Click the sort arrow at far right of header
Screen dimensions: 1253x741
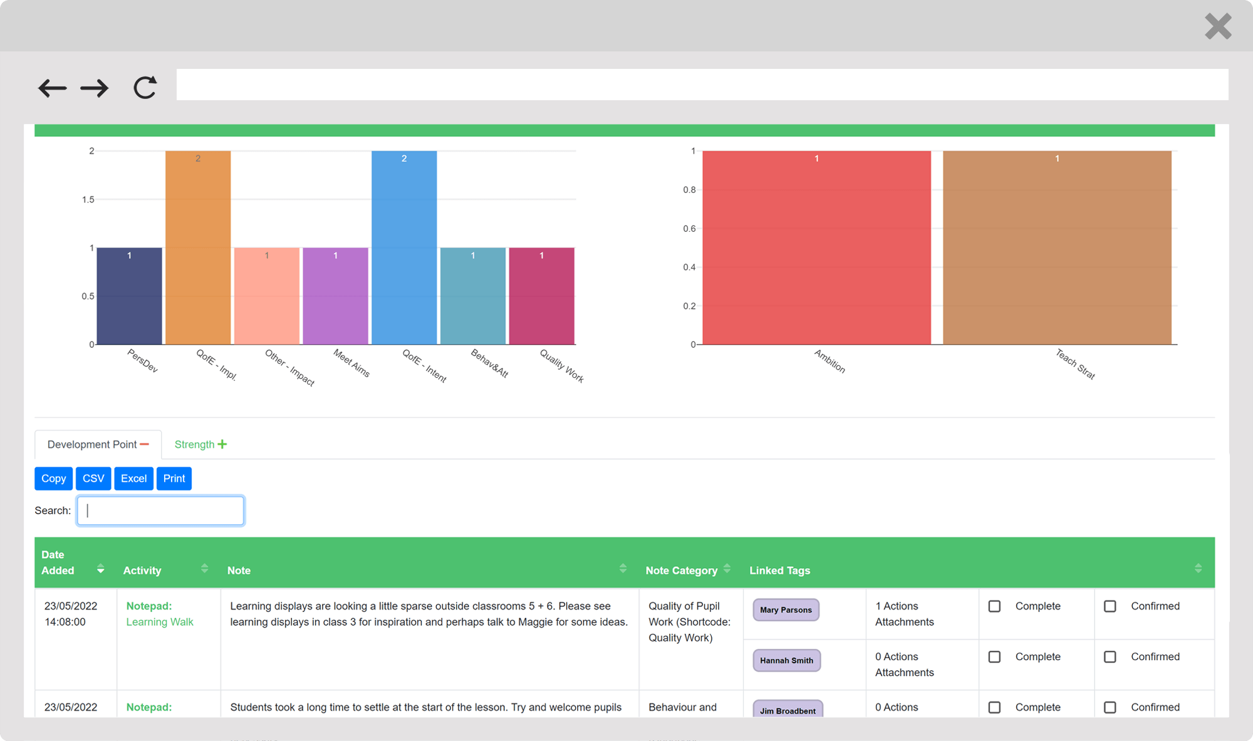pos(1198,569)
